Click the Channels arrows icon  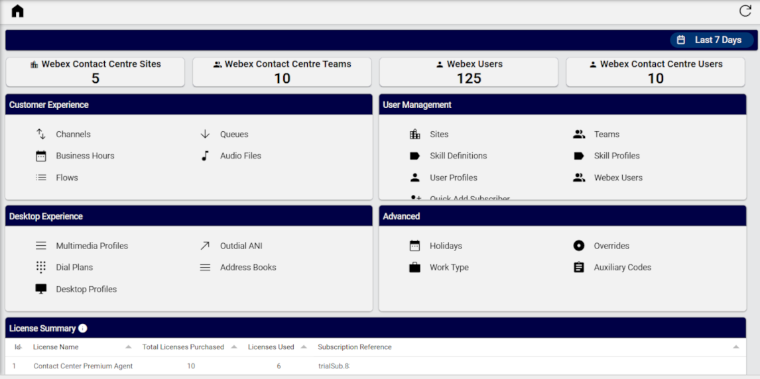(x=41, y=134)
